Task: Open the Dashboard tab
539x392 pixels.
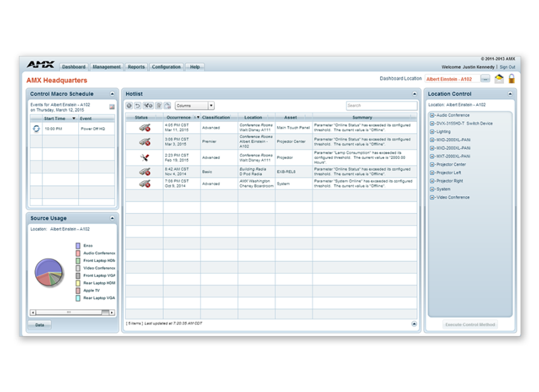Action: [73, 67]
